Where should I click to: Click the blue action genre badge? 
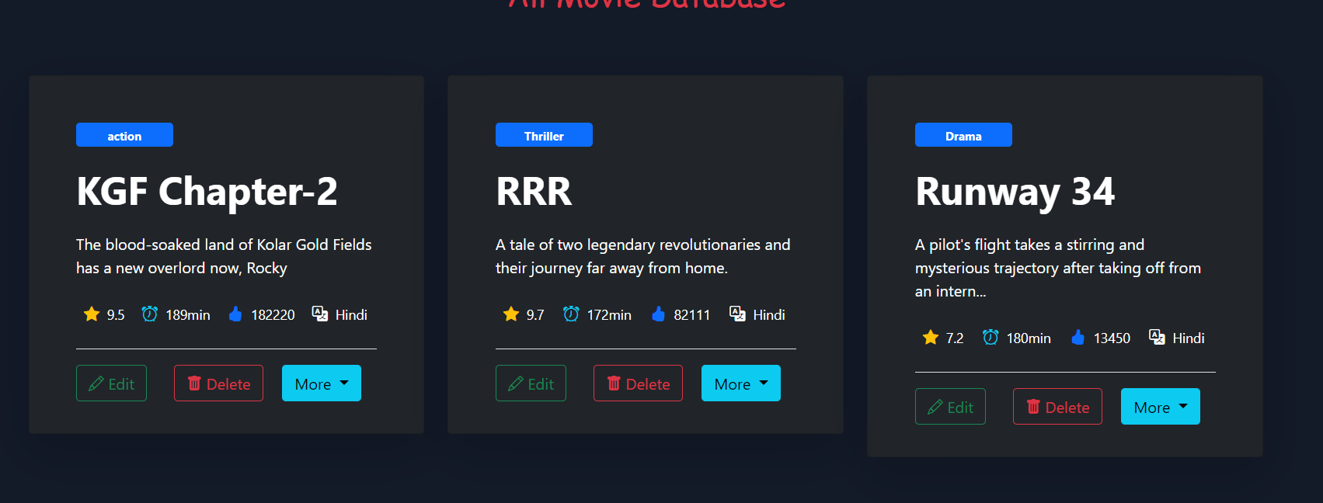tap(124, 135)
